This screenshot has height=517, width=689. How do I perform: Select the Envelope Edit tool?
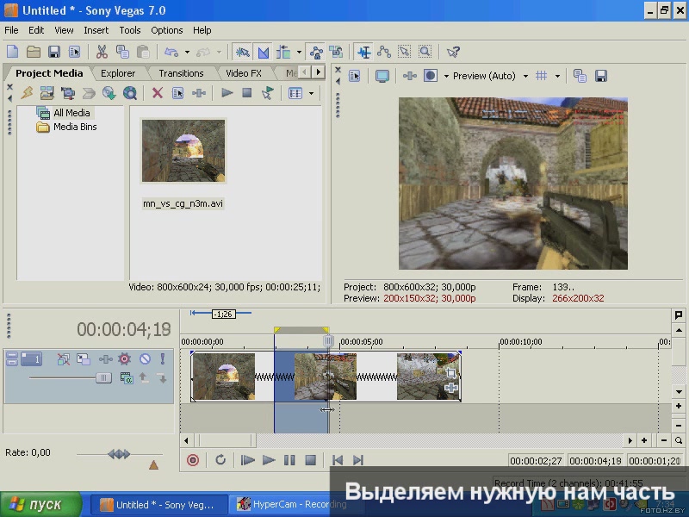click(384, 52)
